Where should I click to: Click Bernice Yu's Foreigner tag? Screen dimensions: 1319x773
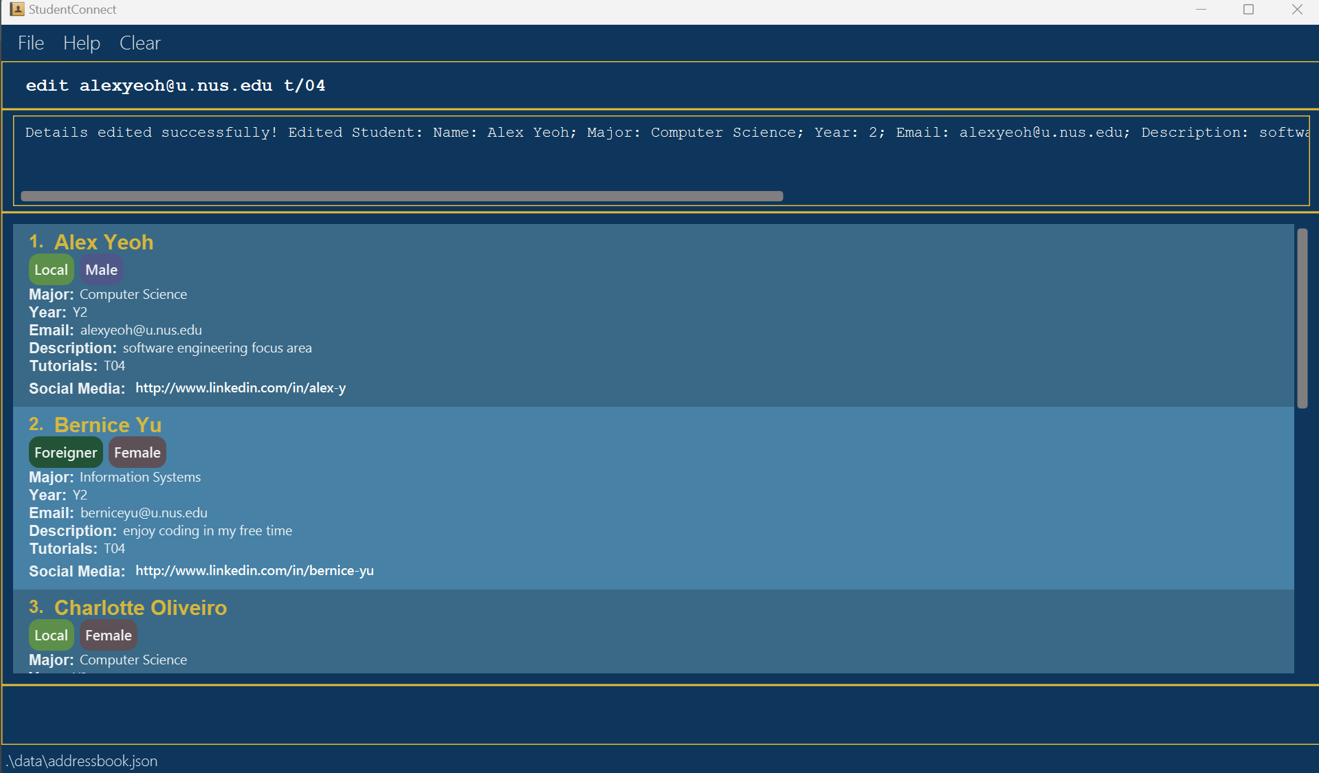click(x=65, y=453)
